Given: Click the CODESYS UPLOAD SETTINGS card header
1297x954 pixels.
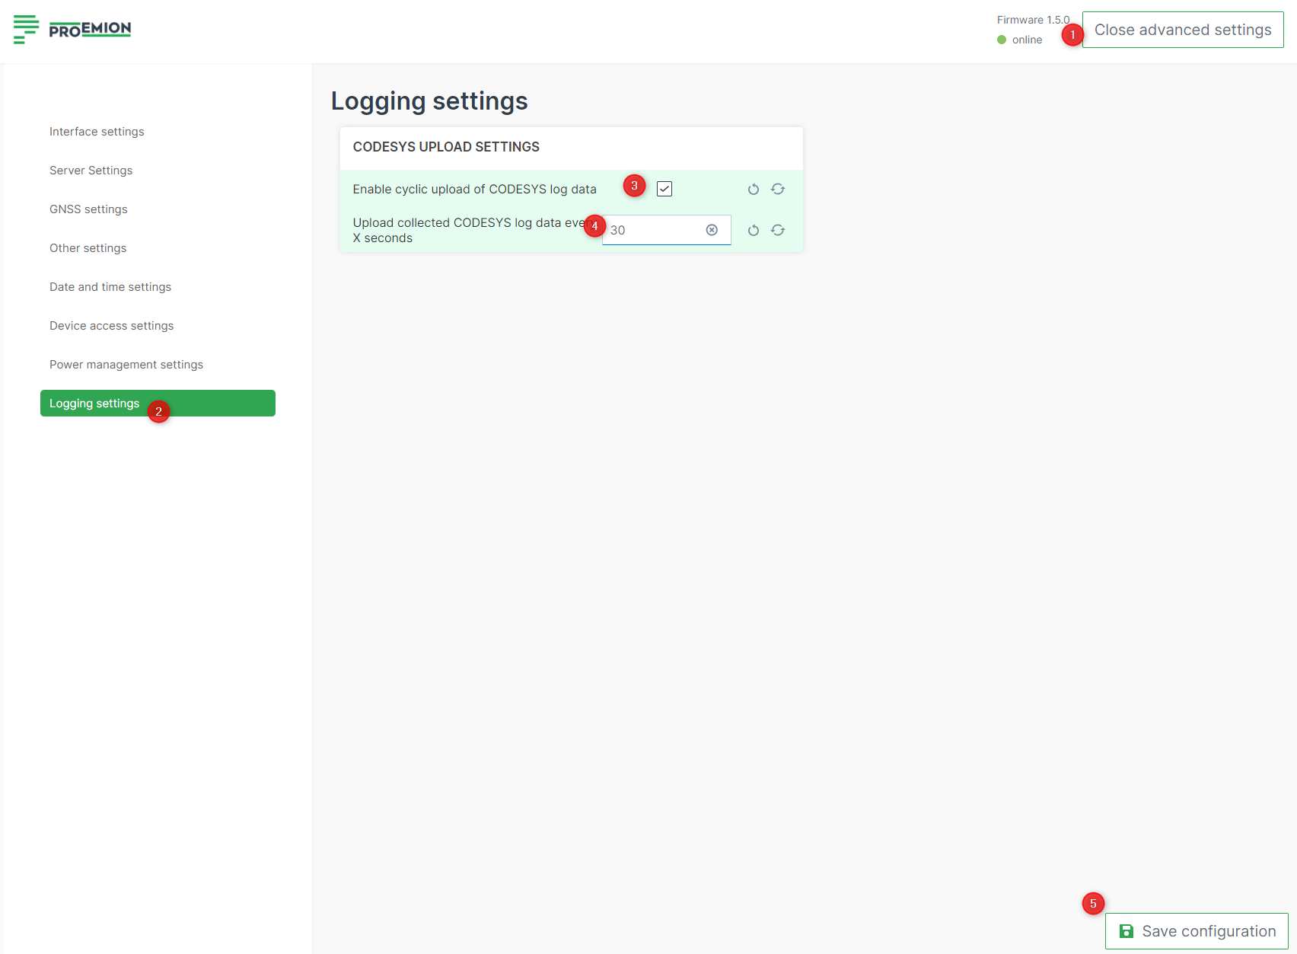Looking at the screenshot, I should click(446, 147).
